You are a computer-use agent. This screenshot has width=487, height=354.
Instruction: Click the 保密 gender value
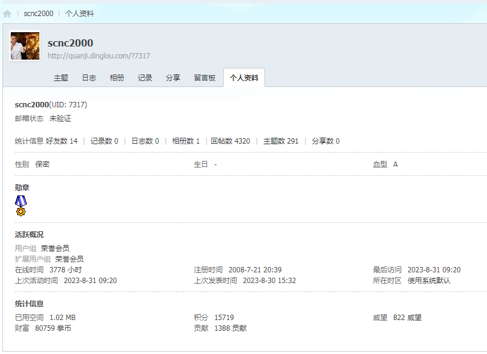(x=42, y=164)
